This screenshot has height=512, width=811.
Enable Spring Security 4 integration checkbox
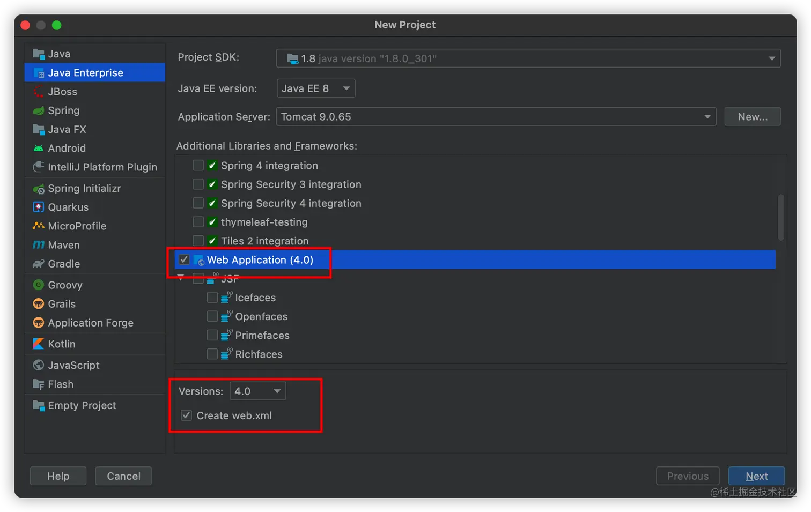point(198,203)
